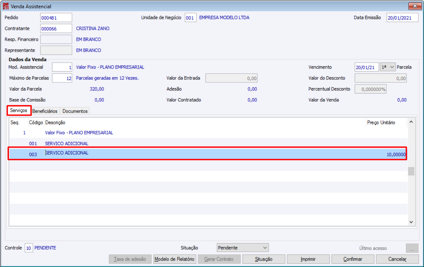Screen dimensions: 424x267
Task: Click the Valor da Parcela 320,00 value
Action: (97, 89)
